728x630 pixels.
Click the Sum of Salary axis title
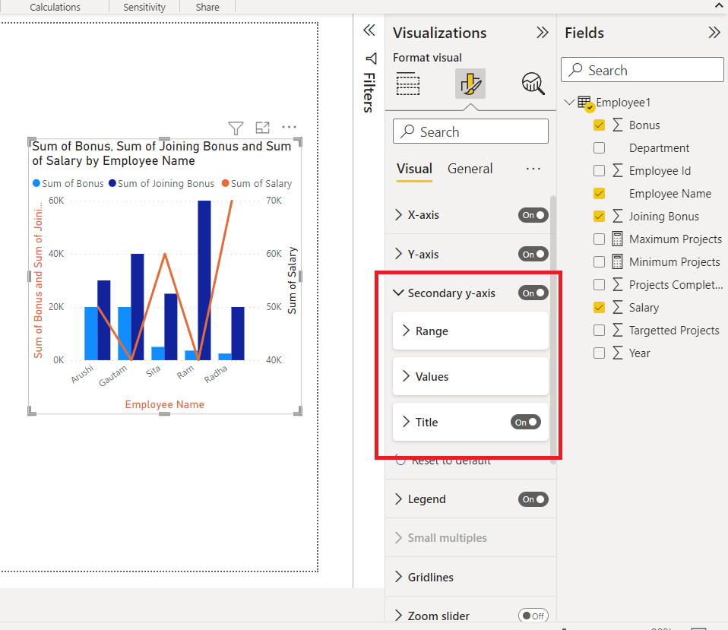click(292, 280)
